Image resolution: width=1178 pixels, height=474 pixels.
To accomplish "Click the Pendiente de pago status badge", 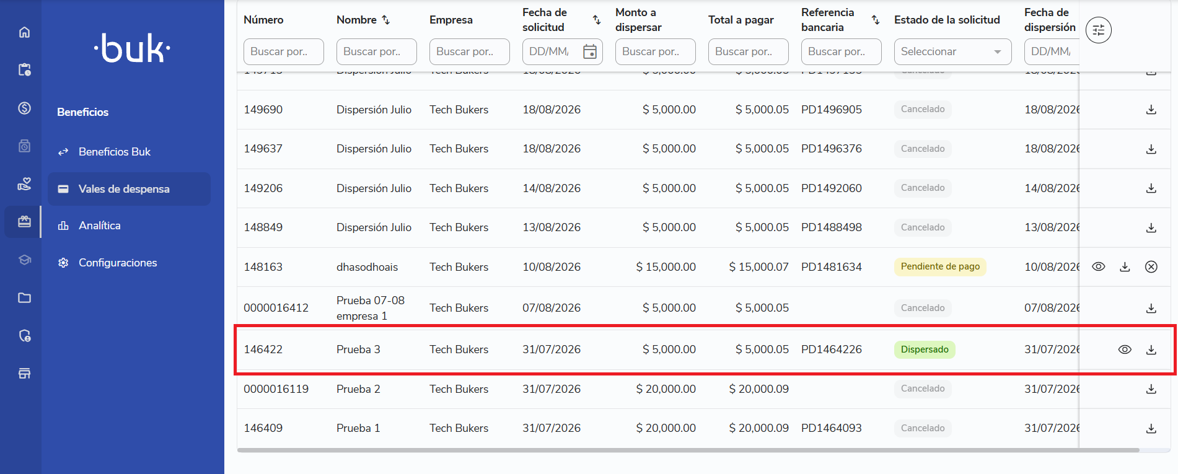I will (940, 266).
